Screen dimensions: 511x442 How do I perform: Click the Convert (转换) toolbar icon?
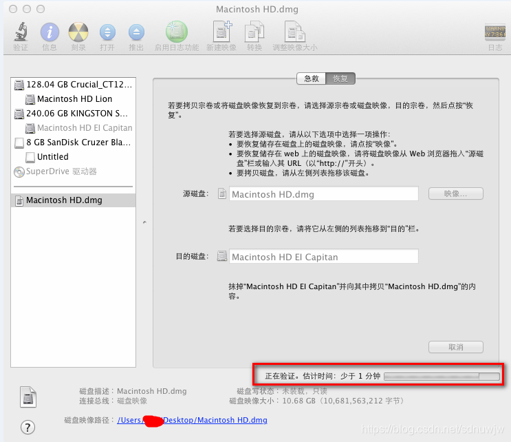254,32
